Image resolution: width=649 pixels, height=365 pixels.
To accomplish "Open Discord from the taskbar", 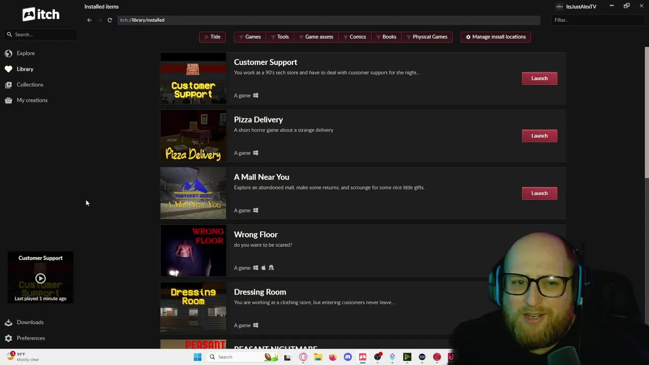I will tap(347, 357).
